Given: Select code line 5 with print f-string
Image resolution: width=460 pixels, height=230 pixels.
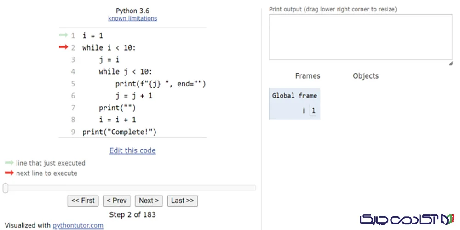Looking at the screenshot, I should pos(161,84).
